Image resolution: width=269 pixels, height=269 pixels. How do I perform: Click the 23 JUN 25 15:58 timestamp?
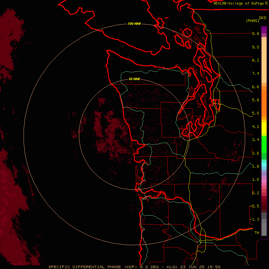coord(200,267)
